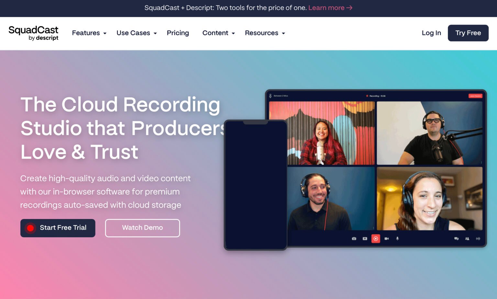Screen dimensions: 497x299
Task: Toggle the microphone in 'Between 2 Mics' header
Action: 270,96
